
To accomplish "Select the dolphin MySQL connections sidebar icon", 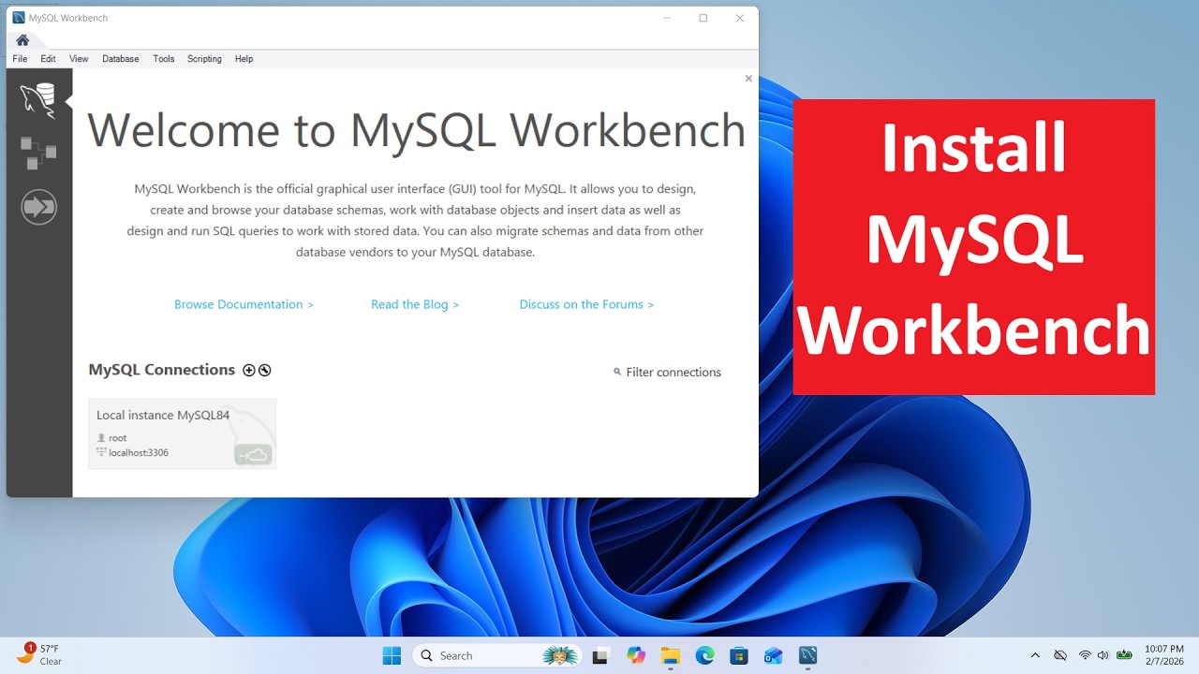I will (x=38, y=100).
